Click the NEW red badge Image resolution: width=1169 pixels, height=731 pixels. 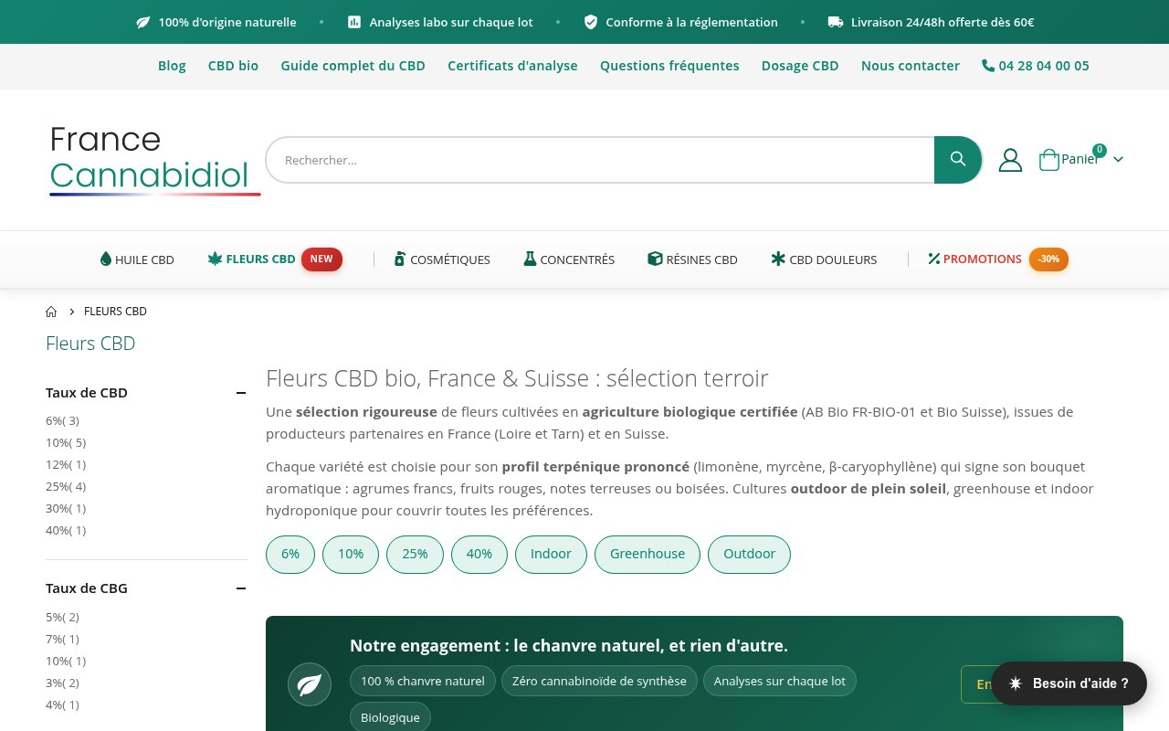point(321,260)
